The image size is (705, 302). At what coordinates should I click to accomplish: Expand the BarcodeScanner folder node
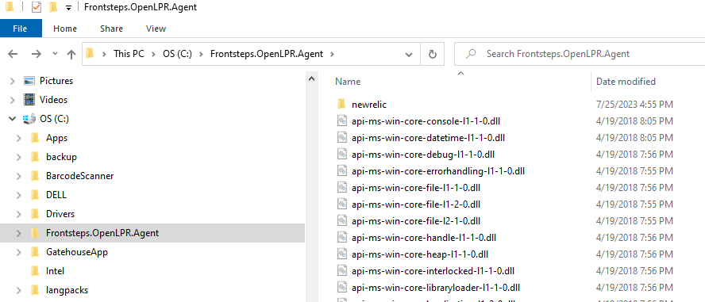point(19,176)
